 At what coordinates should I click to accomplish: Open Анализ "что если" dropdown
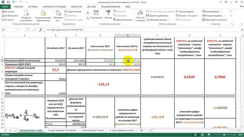coord(187,16)
